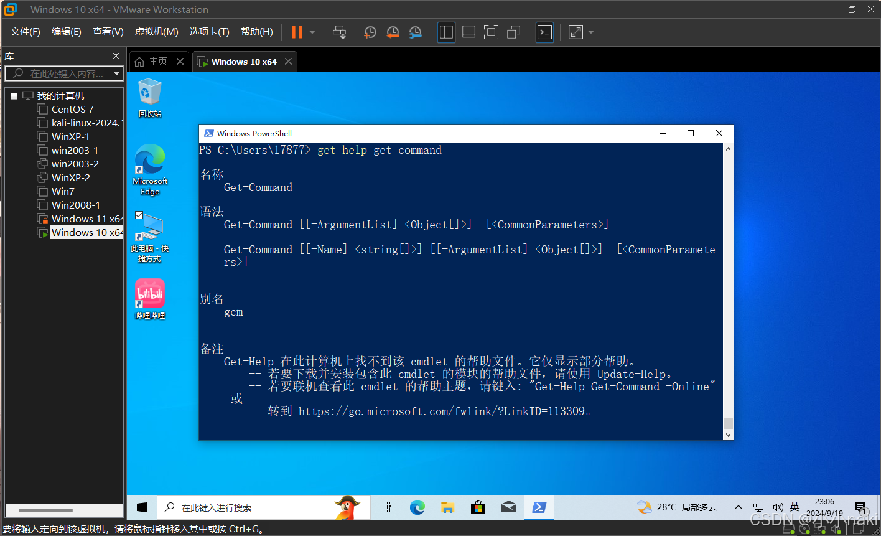Click the virtual network adapter status icon
Image resolution: width=881 pixels, height=536 pixels.
(819, 529)
